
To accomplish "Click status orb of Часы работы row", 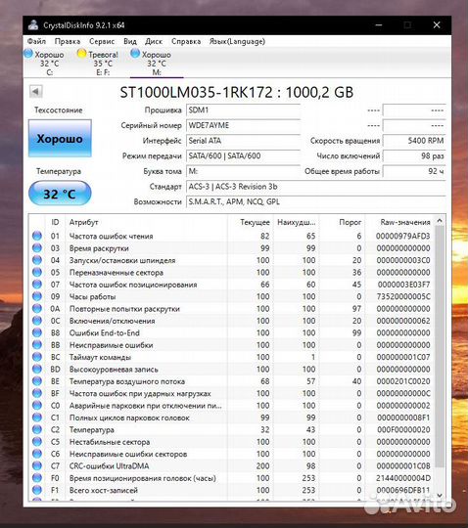I will [37, 296].
